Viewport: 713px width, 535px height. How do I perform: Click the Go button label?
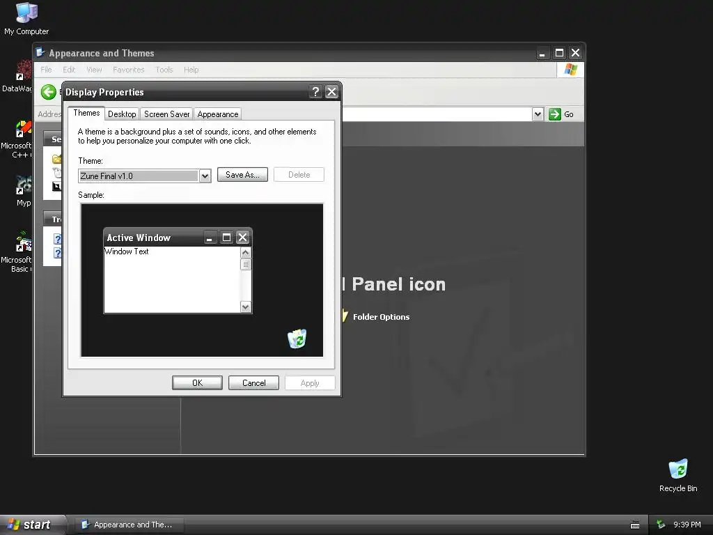[x=568, y=115]
